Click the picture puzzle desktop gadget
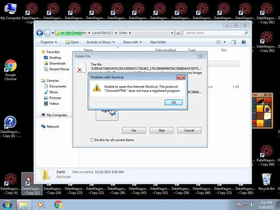280x210 pixels. 262,110
